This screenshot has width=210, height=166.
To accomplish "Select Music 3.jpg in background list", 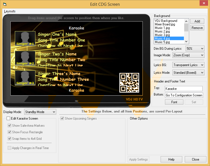I will 169,35.
